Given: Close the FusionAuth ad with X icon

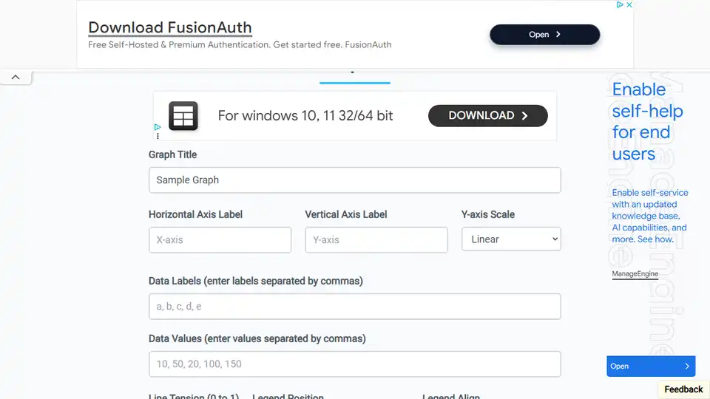Looking at the screenshot, I should coord(629,4).
